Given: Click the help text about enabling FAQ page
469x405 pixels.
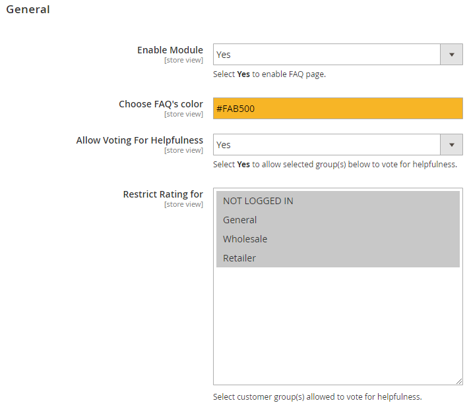Looking at the screenshot, I should 269,74.
